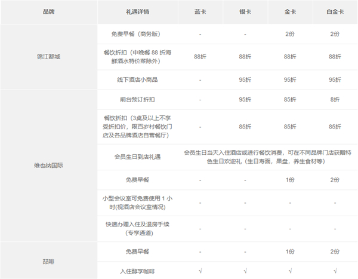
Task: Click the 金卡 column header
Action: click(x=290, y=11)
